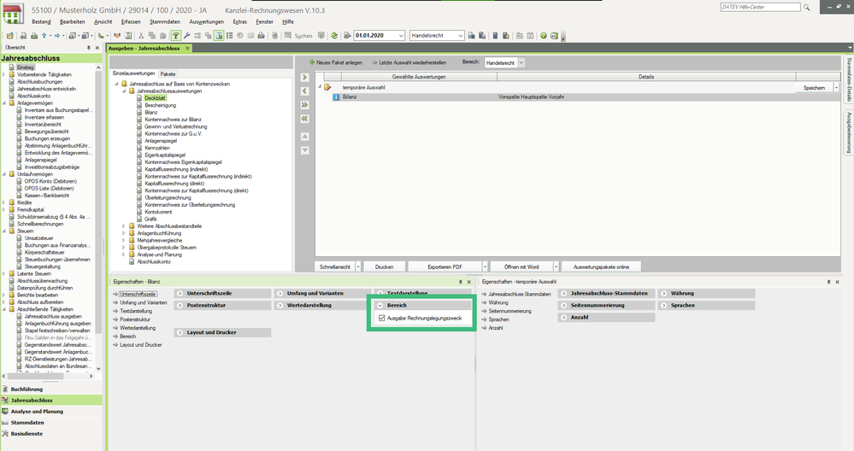
Task: Click the Drucken button
Action: click(384, 266)
